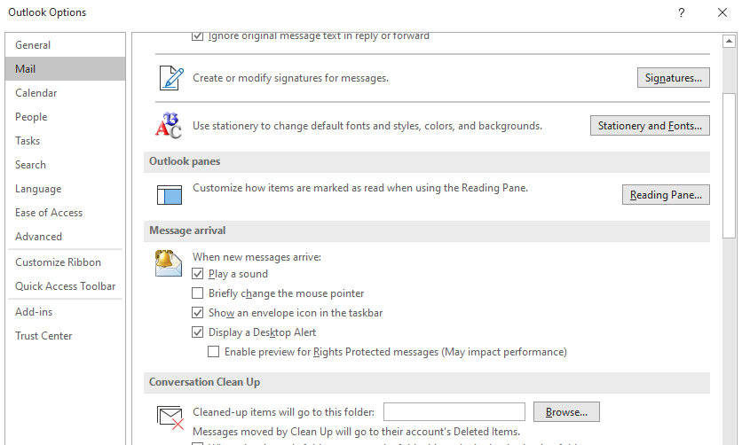The height and width of the screenshot is (445, 742).
Task: Click the Conversation Clean Up envelope icon
Action: click(x=170, y=418)
